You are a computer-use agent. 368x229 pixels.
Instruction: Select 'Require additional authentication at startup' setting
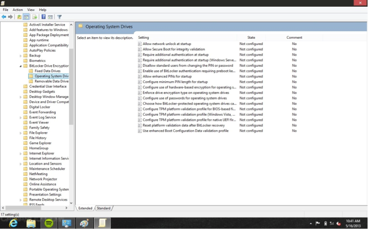(175, 54)
